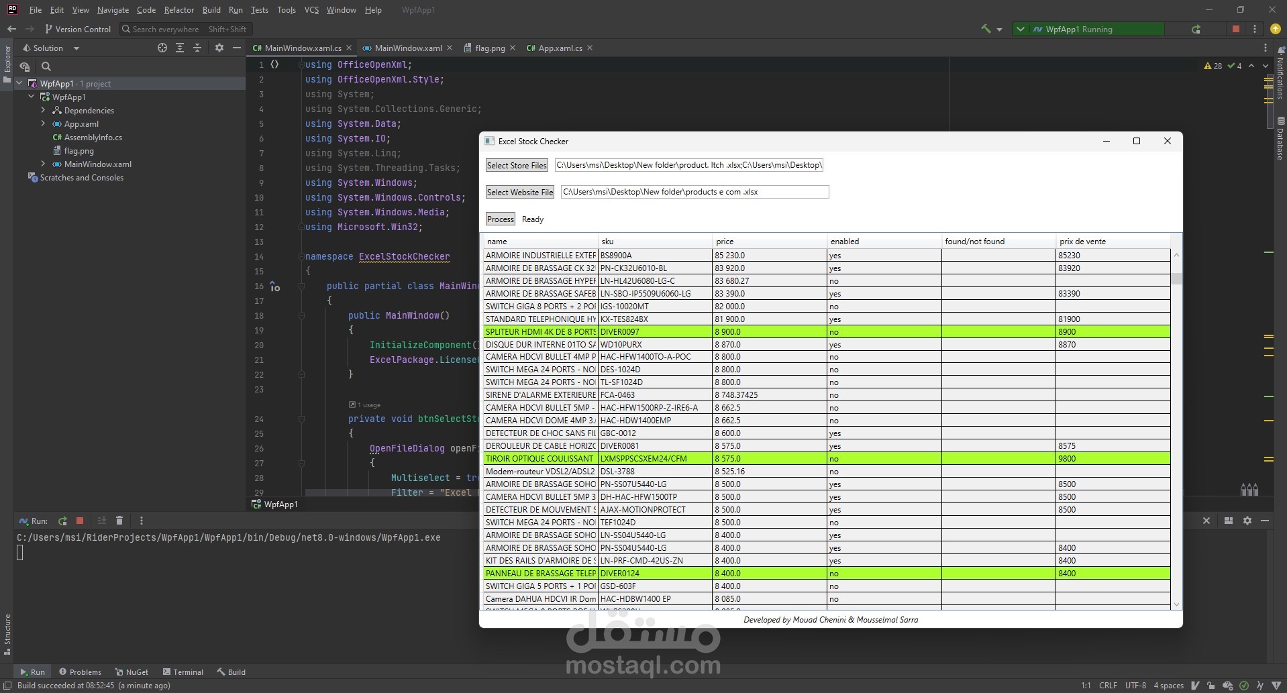Open the Terminal tool window tab
The height and width of the screenshot is (693, 1287).
(183, 672)
